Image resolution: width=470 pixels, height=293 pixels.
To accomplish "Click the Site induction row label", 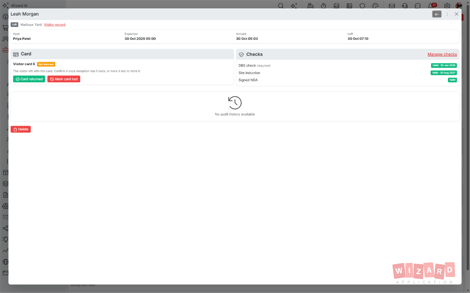I will 249,73.
